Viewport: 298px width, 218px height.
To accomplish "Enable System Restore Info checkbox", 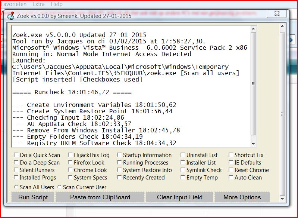I will pyautogui.click(x=119, y=170).
